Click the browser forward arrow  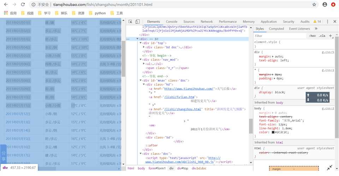pyautogui.click(x=14, y=4)
